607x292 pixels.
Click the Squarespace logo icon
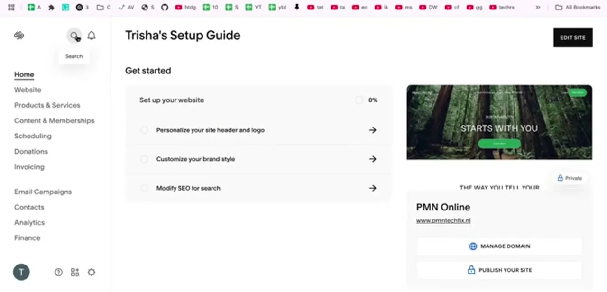point(19,36)
